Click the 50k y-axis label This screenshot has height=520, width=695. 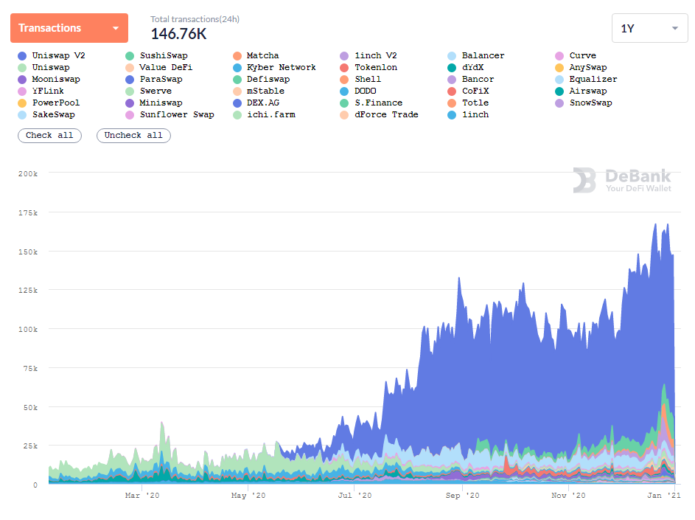coord(30,407)
